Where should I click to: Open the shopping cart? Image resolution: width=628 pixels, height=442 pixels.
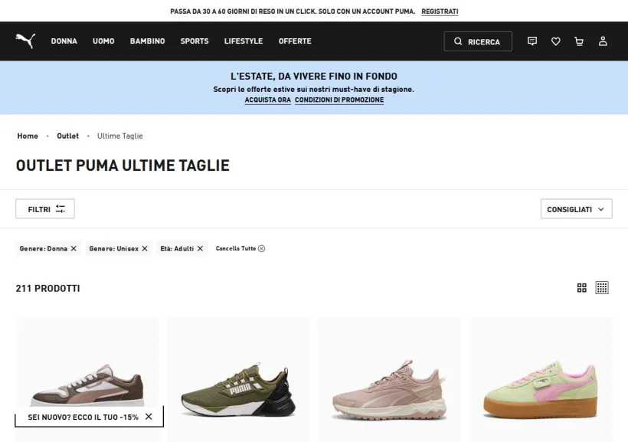(x=579, y=41)
